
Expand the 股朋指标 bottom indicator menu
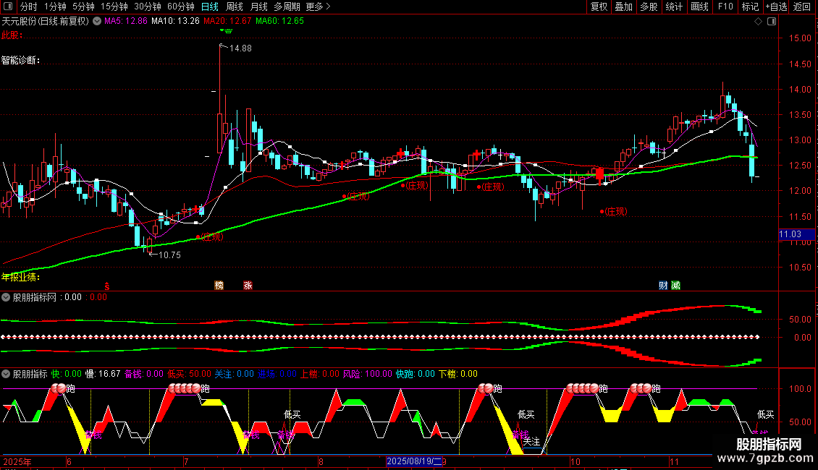coord(6,374)
